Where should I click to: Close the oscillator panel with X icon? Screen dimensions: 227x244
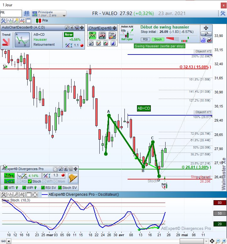click(x=35, y=195)
